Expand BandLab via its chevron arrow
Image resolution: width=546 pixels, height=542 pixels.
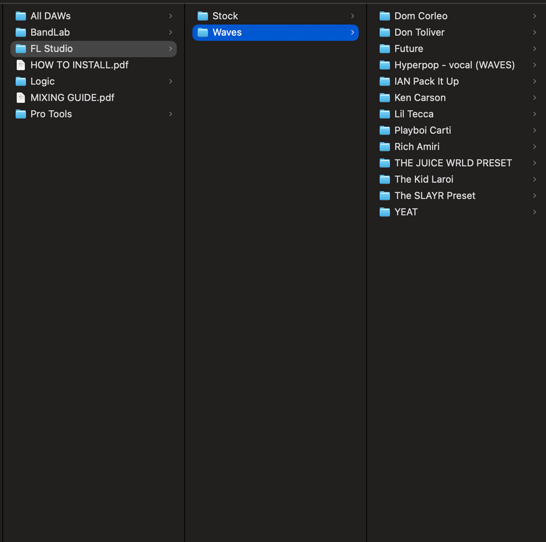click(x=170, y=32)
